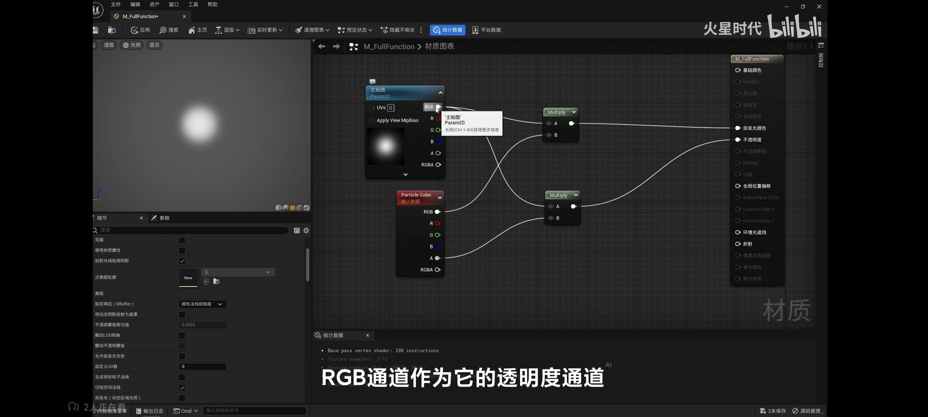Navigate back with the left arrow

point(321,47)
